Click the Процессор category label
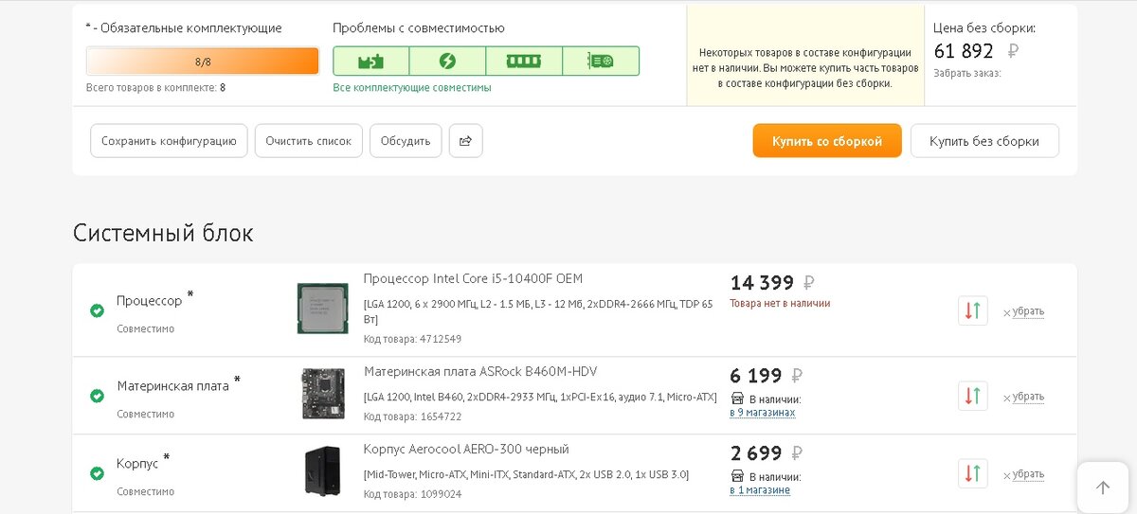The image size is (1137, 514). [x=149, y=301]
